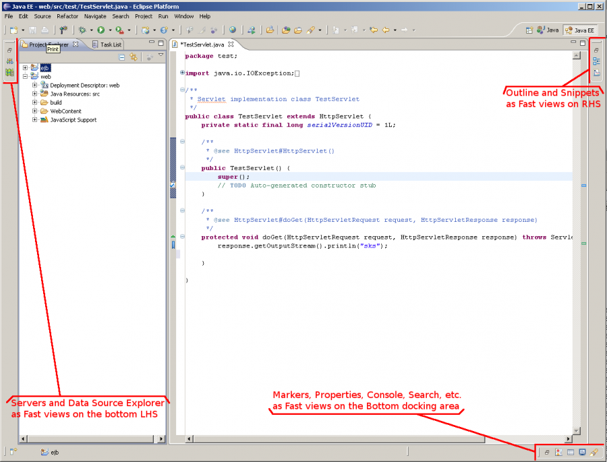Open the Web Browser toolbar icon

click(233, 30)
